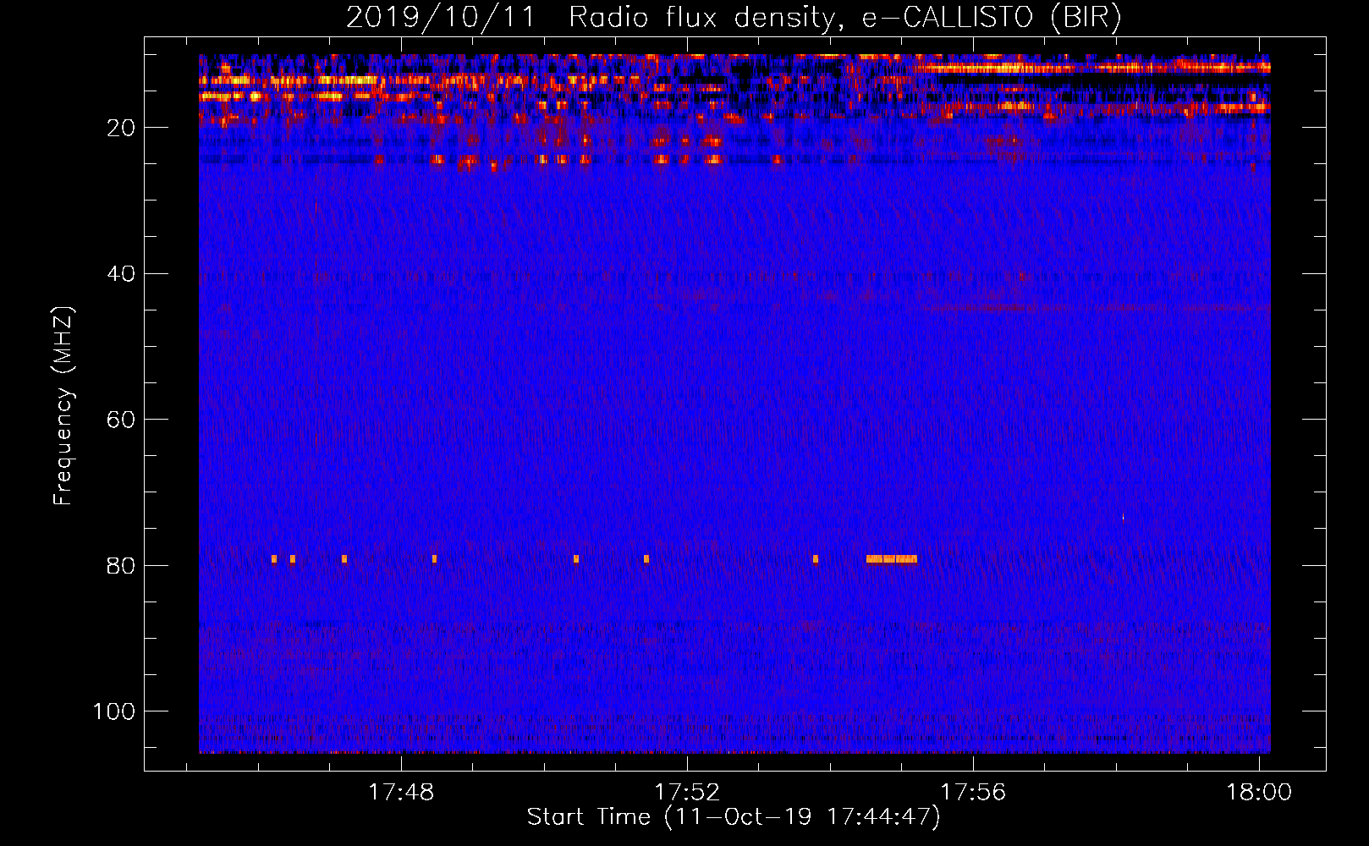
Task: Click the plot title "Radio flux density, e-CALLISTO (BIR)"
Action: [x=844, y=18]
